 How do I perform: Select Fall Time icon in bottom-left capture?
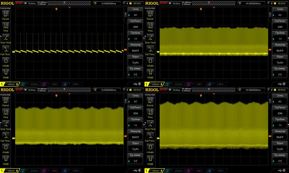coord(6,136)
